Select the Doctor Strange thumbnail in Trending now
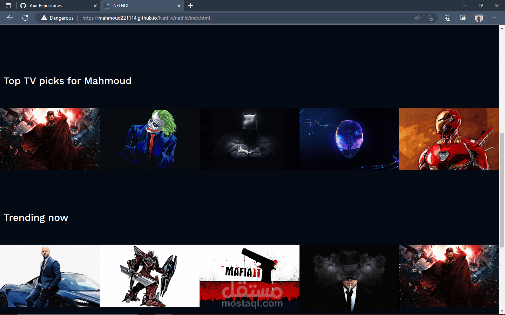This screenshot has height=315, width=505. click(449, 276)
